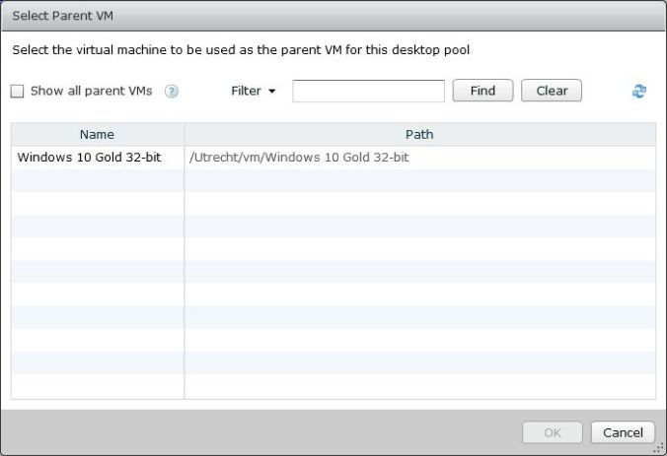This screenshot has width=667, height=456.
Task: Sort by the Path column header
Action: (419, 134)
